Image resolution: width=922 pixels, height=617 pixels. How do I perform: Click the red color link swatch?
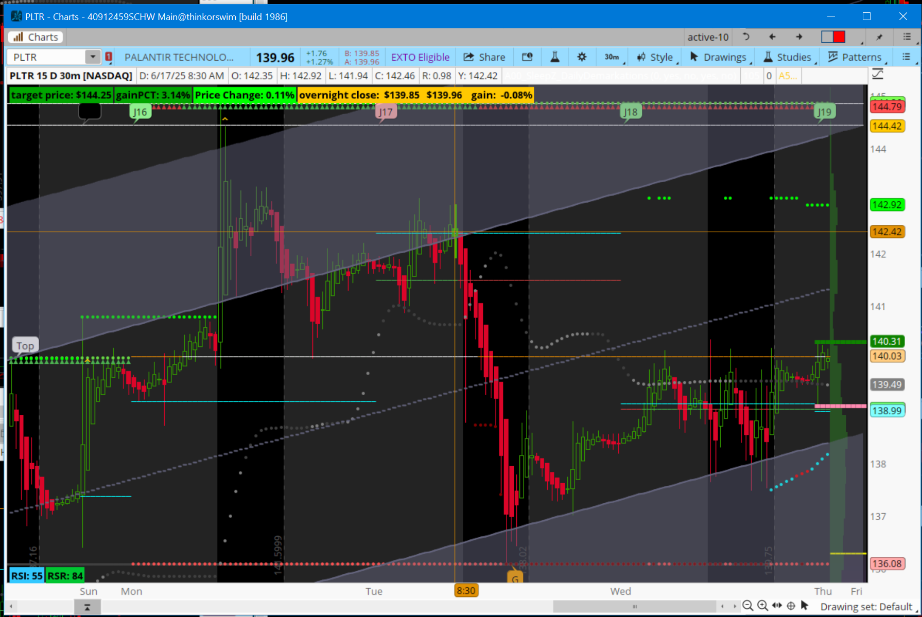pyautogui.click(x=839, y=37)
